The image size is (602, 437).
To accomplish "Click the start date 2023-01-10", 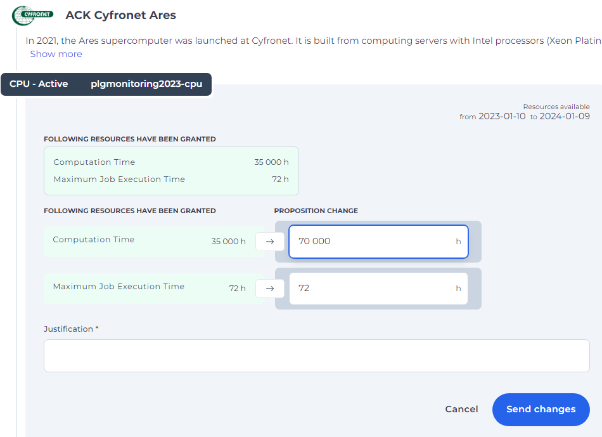I will point(502,117).
